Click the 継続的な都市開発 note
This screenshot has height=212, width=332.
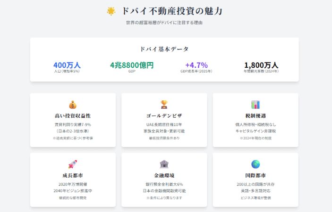click(73, 198)
